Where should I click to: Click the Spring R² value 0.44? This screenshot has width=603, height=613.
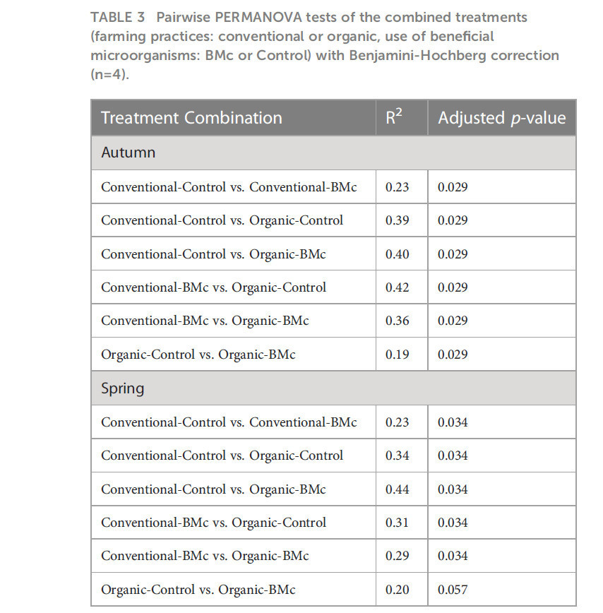(397, 489)
